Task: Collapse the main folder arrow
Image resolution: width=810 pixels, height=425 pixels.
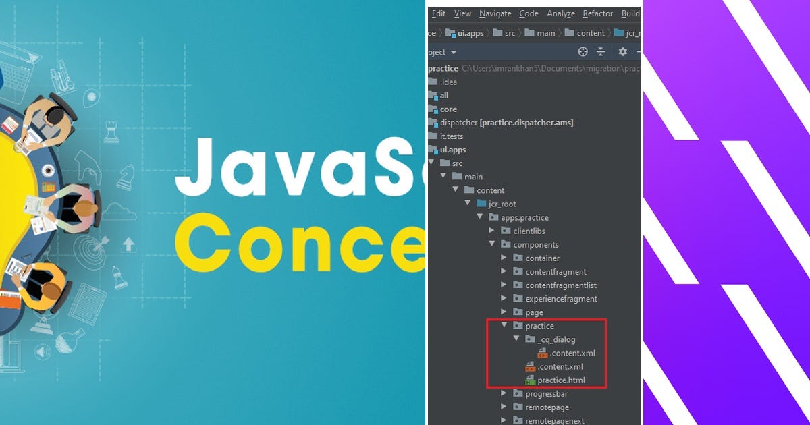Action: point(443,177)
